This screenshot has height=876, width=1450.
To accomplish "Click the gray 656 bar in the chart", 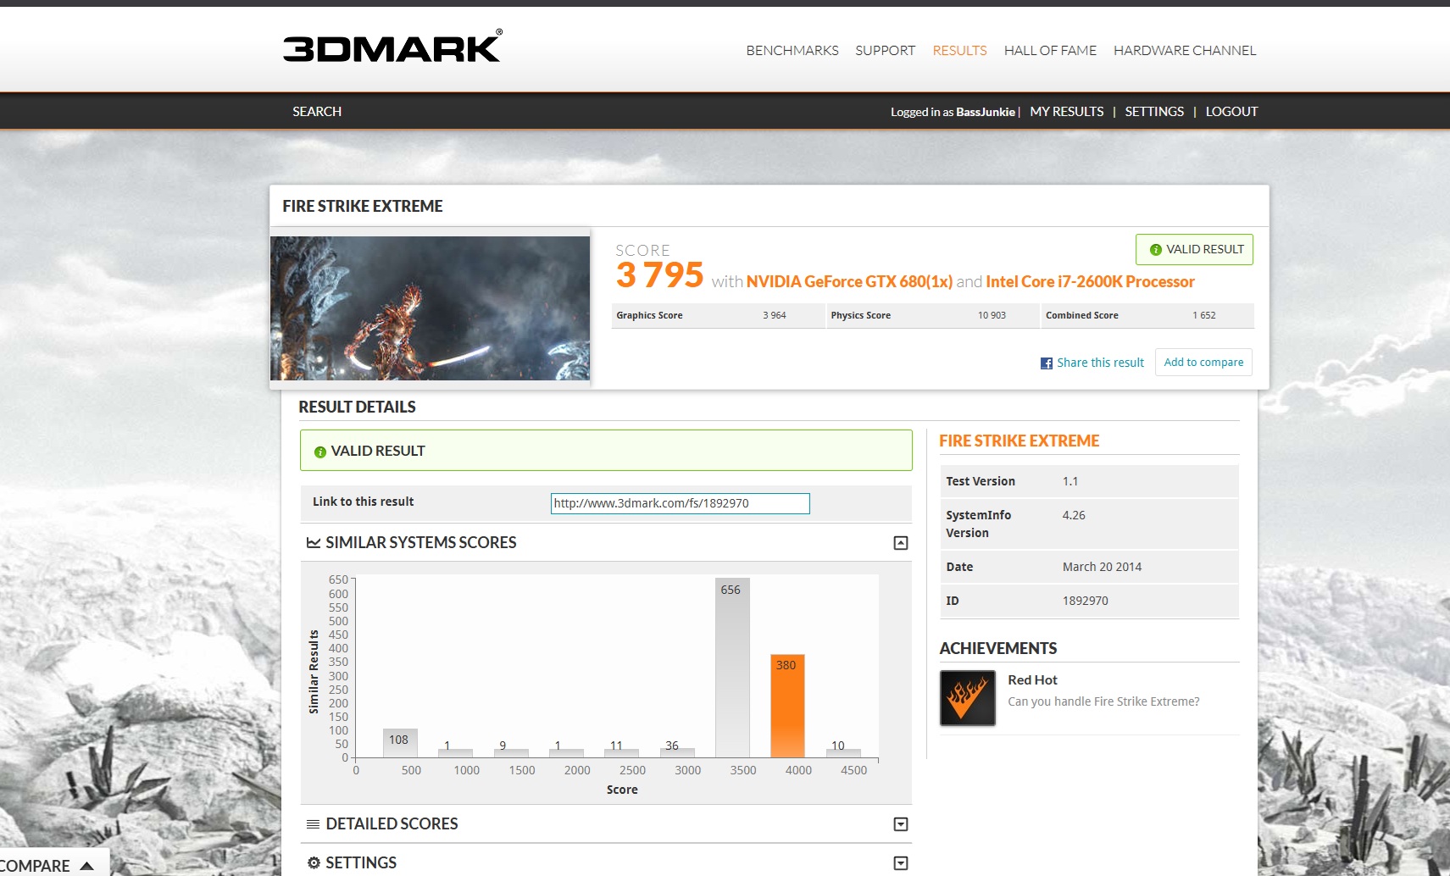I will [732, 668].
